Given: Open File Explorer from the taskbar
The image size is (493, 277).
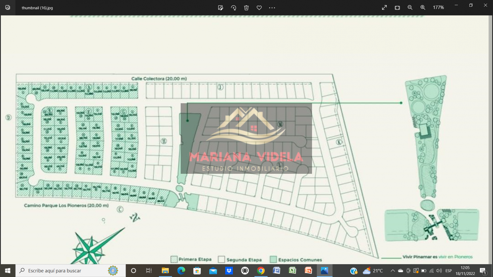Looking at the screenshot, I should pyautogui.click(x=165, y=271).
